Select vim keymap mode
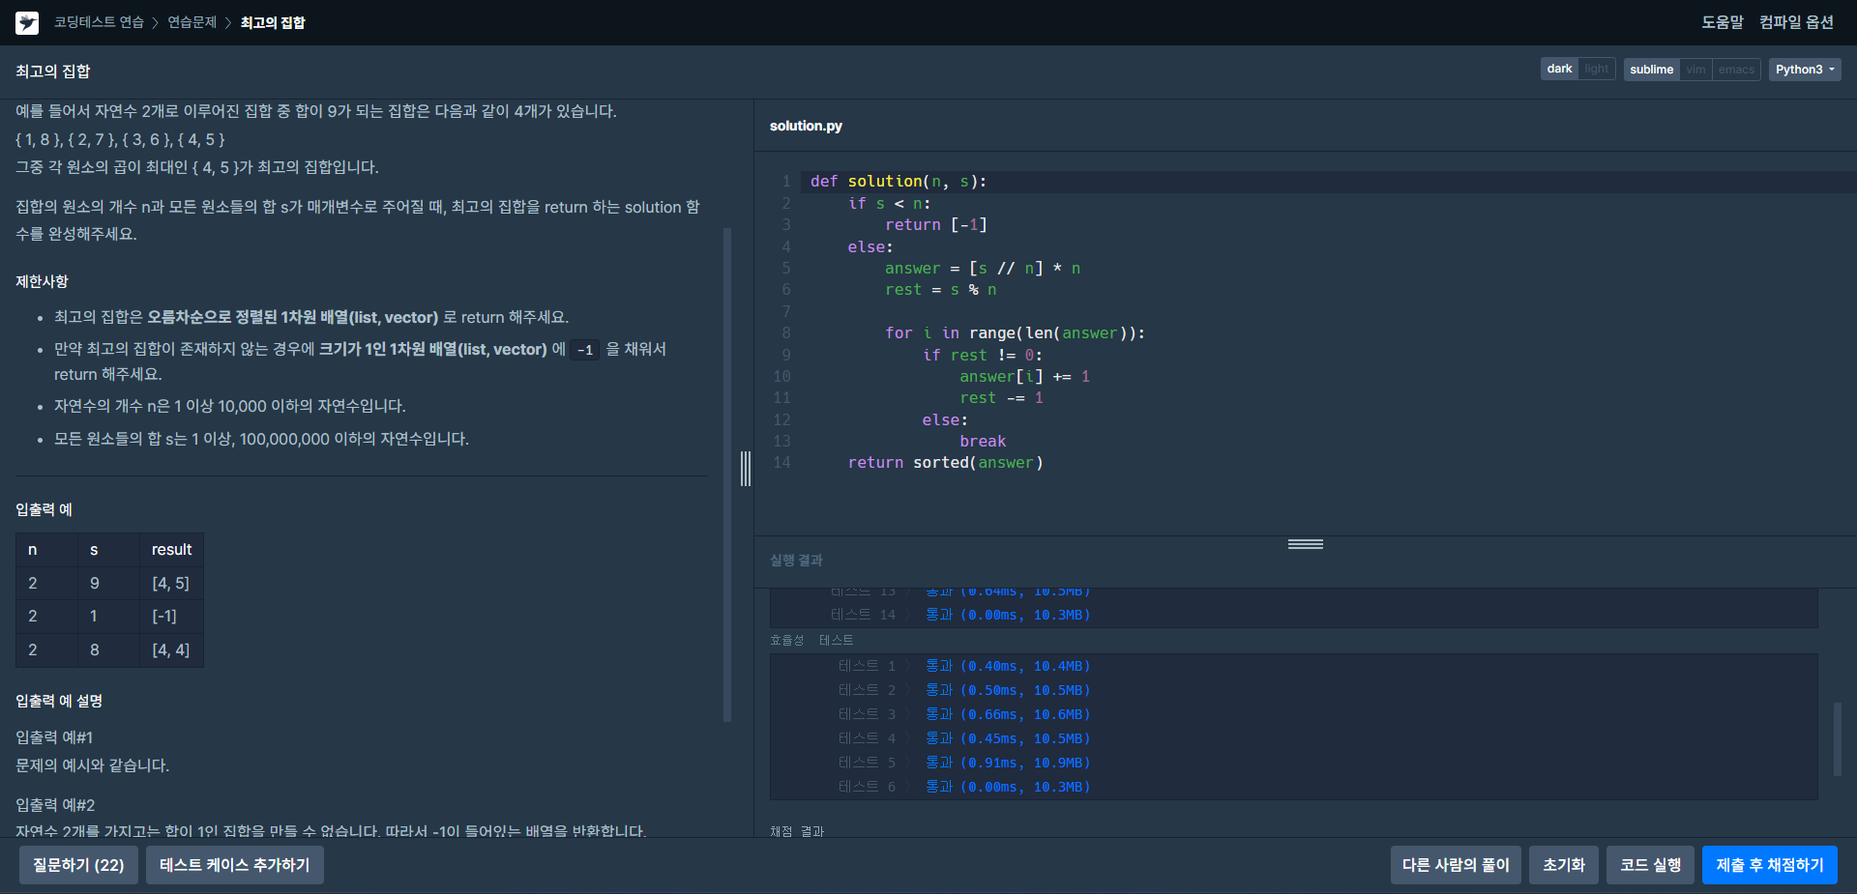Screen dimensions: 1857x894 pos(1696,70)
